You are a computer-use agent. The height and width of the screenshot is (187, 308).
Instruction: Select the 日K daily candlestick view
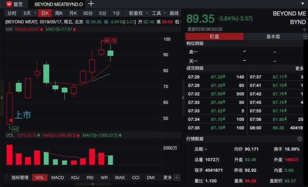[45, 13]
